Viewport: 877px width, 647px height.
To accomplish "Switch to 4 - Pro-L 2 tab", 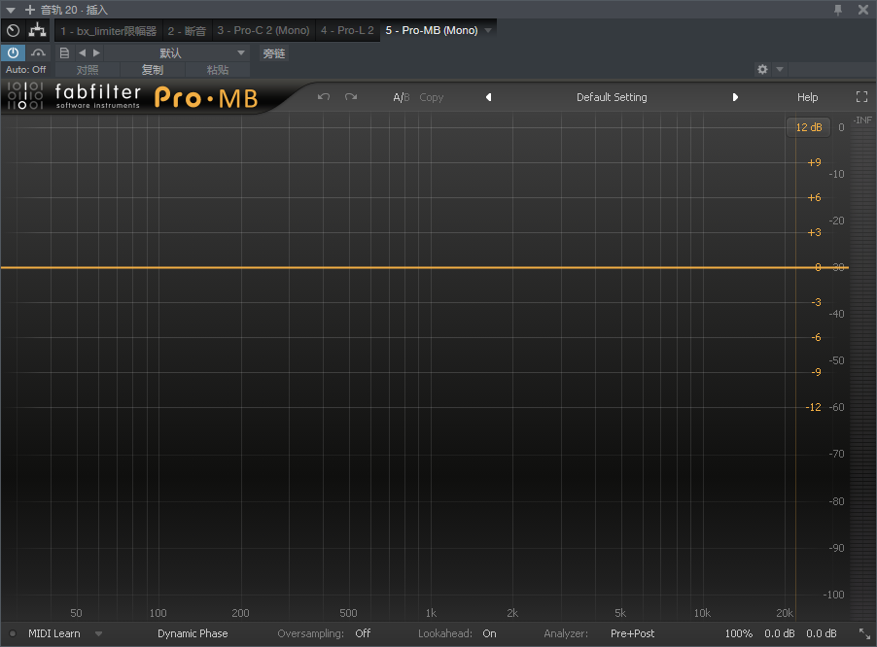I will (347, 31).
